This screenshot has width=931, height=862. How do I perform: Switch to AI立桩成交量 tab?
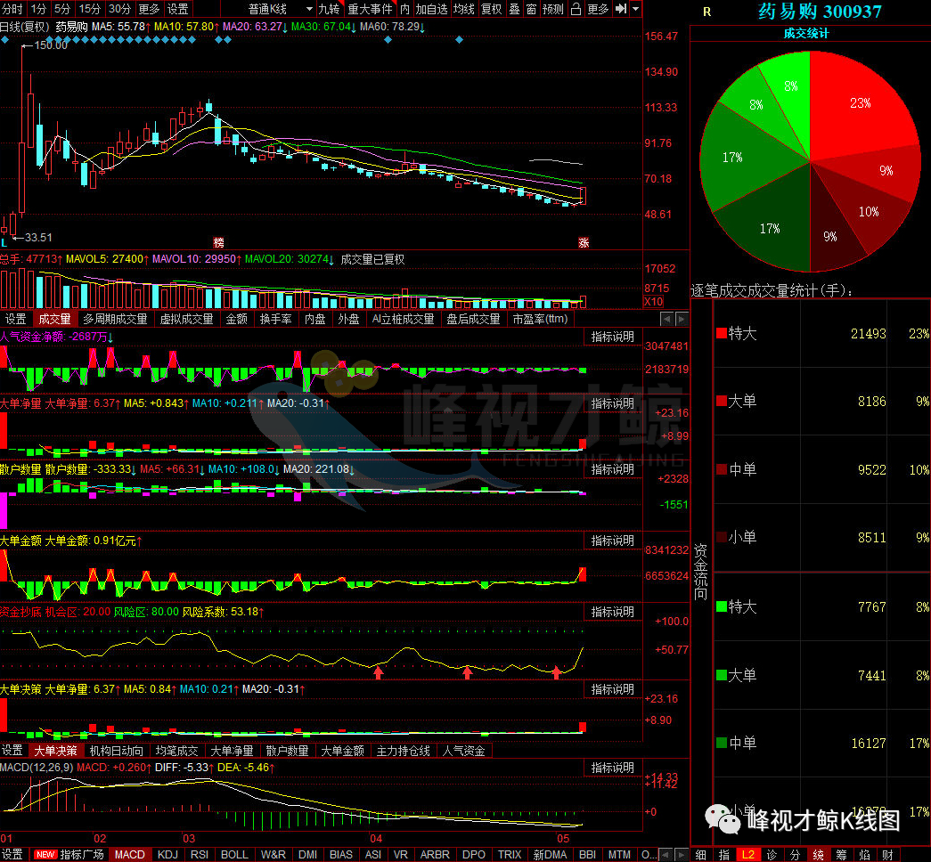pyautogui.click(x=404, y=320)
